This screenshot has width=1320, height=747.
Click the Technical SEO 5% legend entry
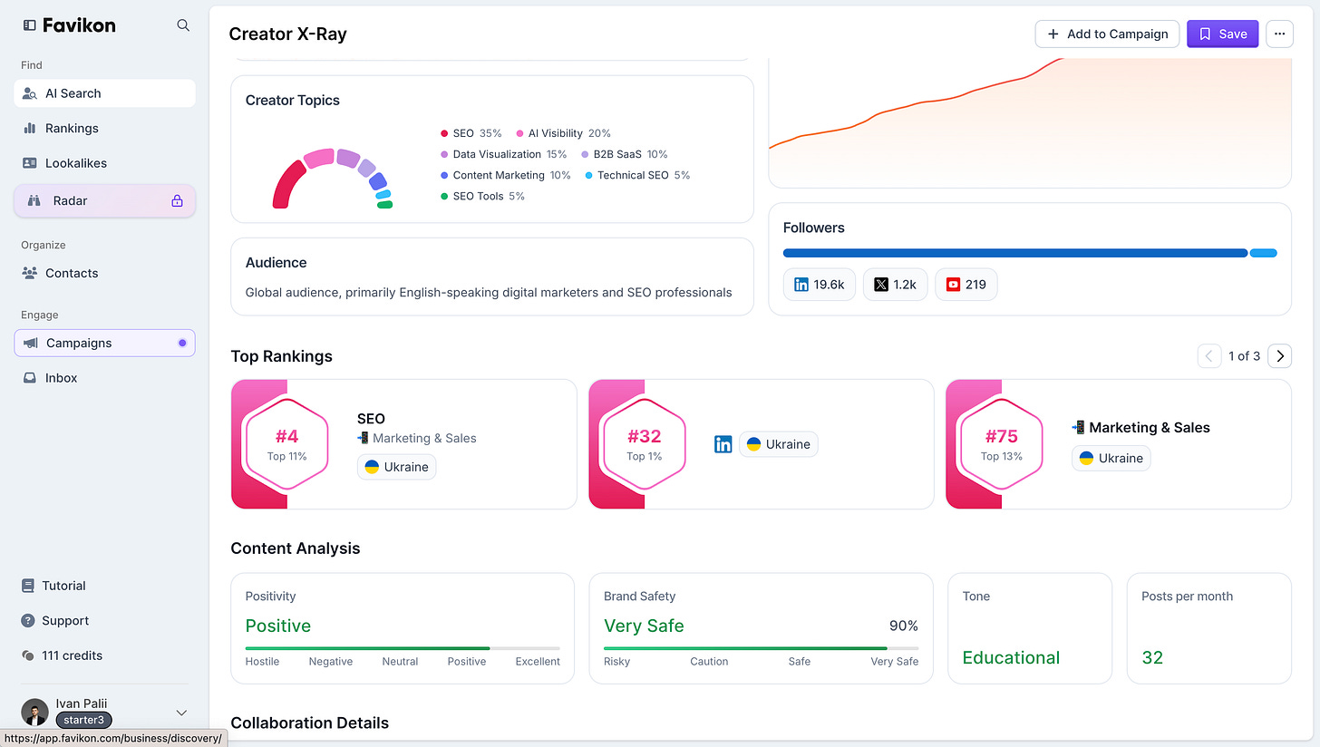(637, 175)
